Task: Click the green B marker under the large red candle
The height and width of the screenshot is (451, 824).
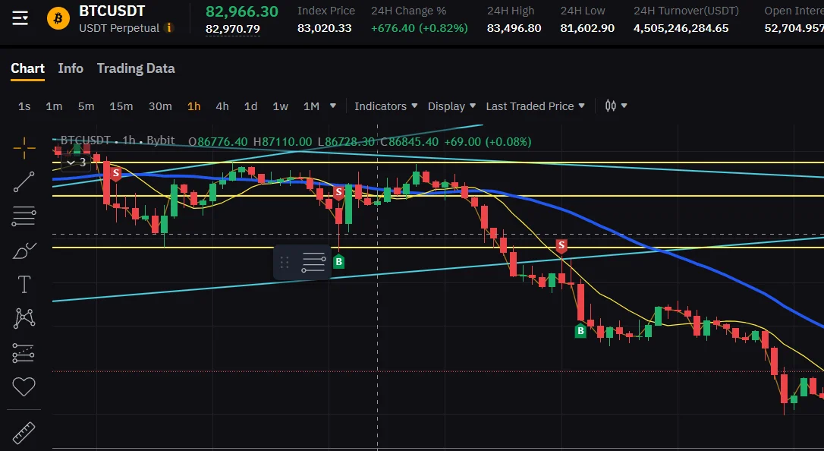Action: coord(580,330)
